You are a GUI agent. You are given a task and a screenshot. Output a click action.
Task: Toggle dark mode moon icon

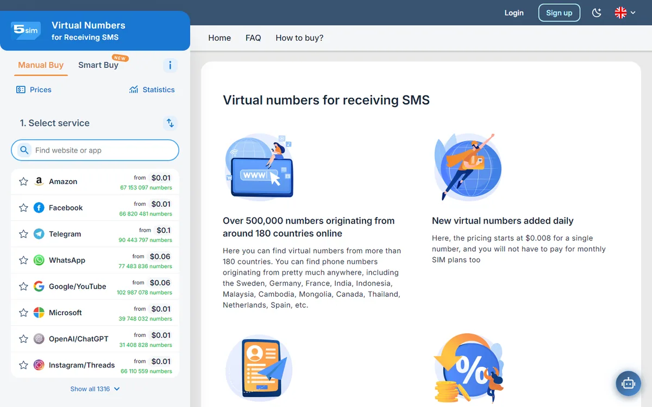coord(597,12)
